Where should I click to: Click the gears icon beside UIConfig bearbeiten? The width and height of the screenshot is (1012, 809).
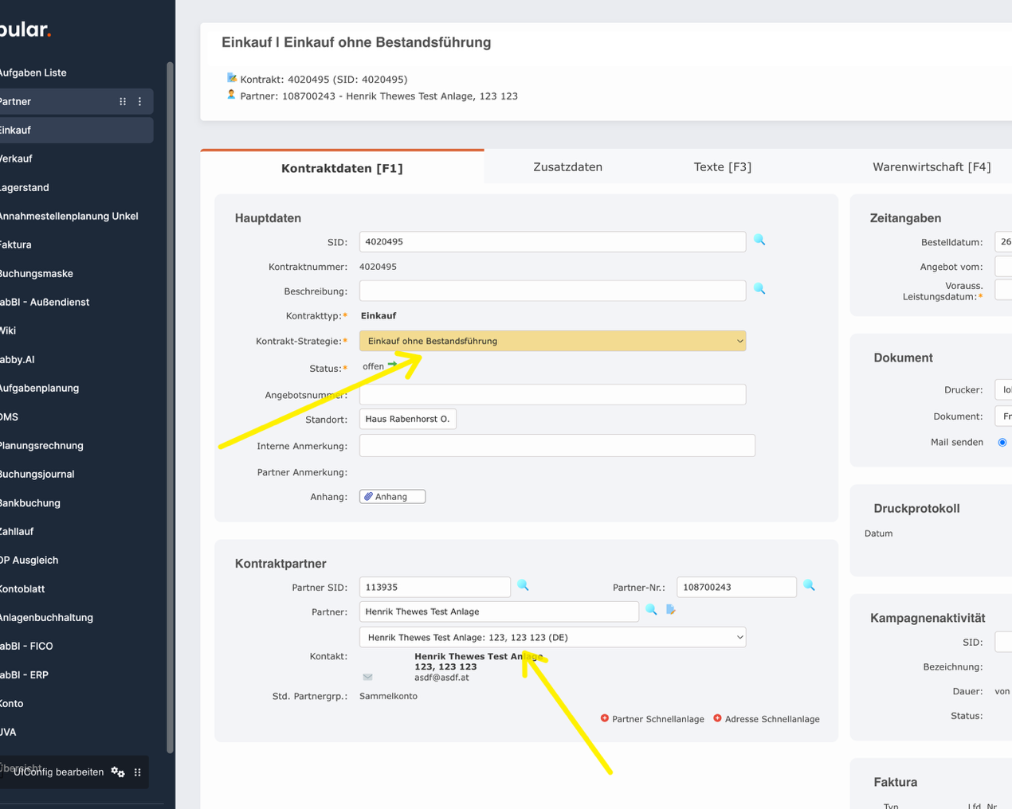pos(118,772)
